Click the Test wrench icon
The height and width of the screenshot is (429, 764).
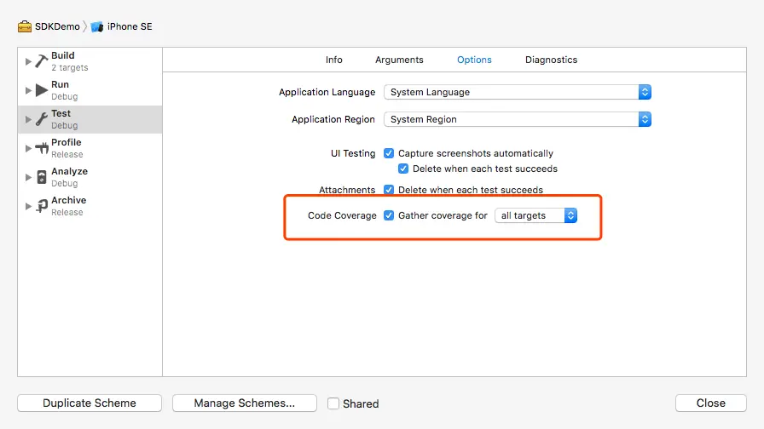pyautogui.click(x=42, y=119)
